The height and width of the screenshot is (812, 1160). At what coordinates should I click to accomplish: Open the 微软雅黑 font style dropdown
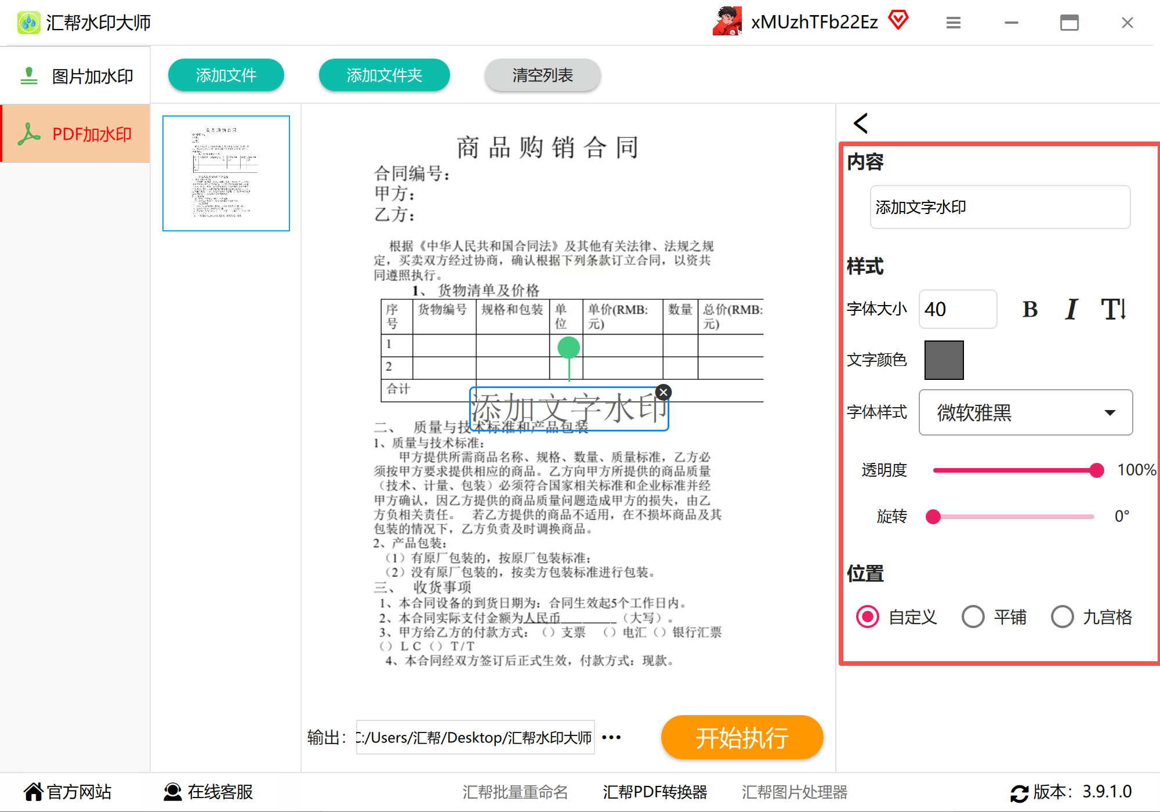pyautogui.click(x=1025, y=412)
